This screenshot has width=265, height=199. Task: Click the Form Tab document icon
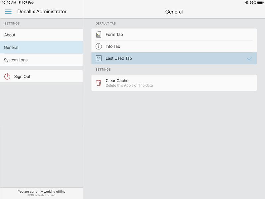[99, 34]
